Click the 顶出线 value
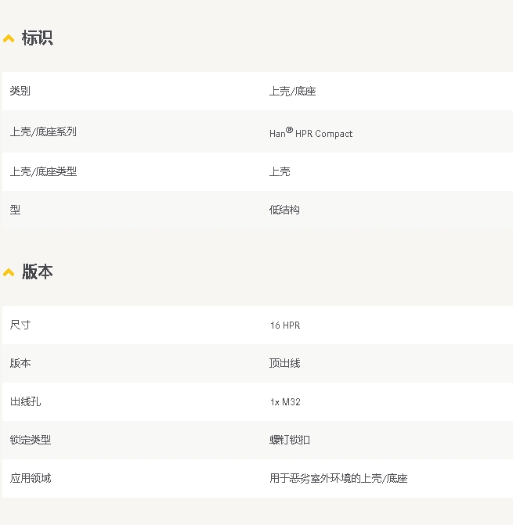This screenshot has width=513, height=525. (284, 363)
